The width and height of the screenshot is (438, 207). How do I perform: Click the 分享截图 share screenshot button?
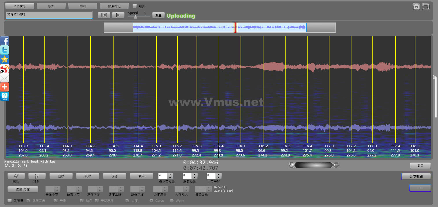coord(416,176)
